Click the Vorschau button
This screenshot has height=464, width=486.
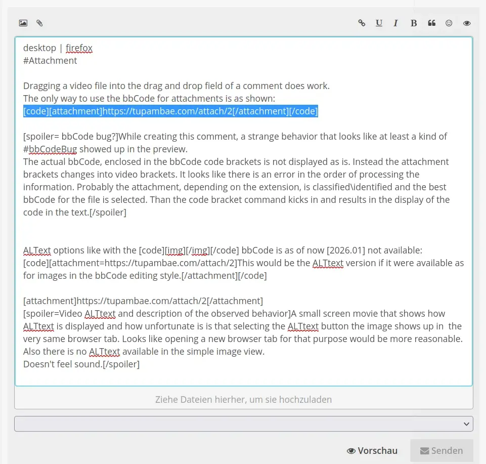(373, 450)
